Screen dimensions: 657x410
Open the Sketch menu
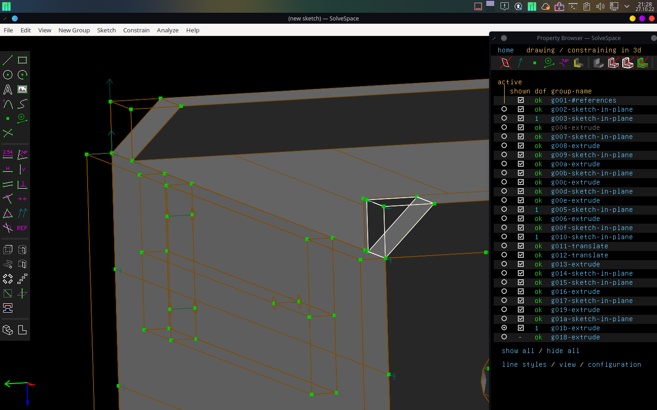tap(106, 30)
